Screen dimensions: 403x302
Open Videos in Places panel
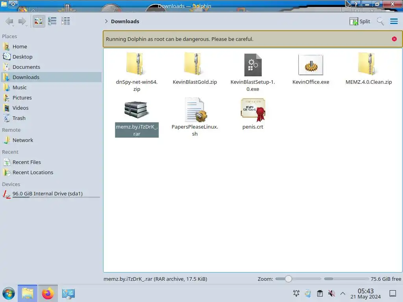tap(51, 108)
